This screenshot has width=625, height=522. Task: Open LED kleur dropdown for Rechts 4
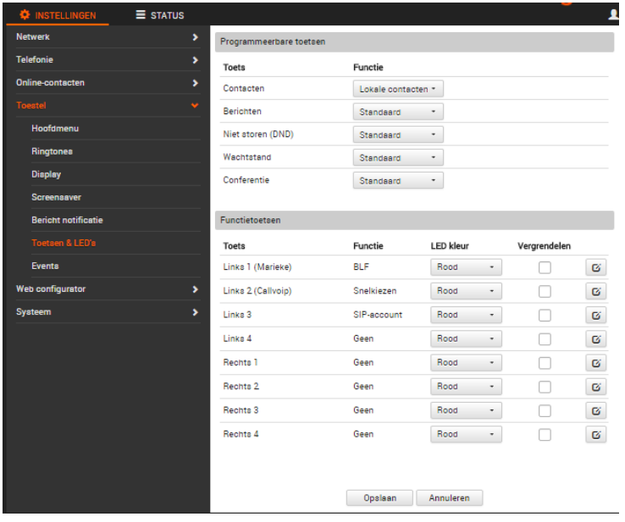point(467,435)
